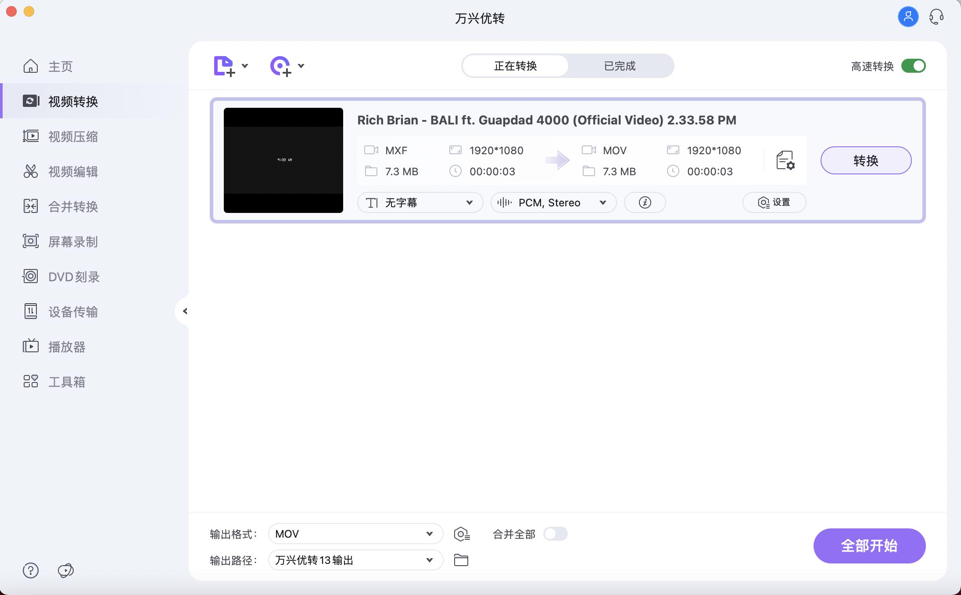
Task: Open the output file settings icon
Action: [785, 160]
